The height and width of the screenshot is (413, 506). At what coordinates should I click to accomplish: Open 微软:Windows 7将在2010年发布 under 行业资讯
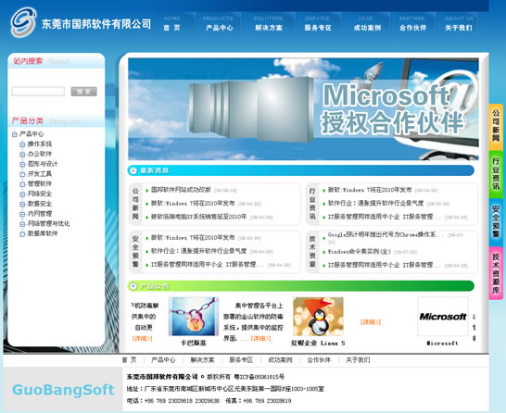click(370, 190)
